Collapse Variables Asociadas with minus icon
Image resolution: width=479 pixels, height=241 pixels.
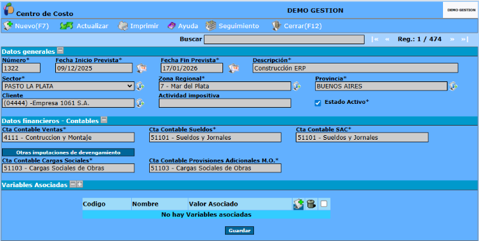(x=73, y=184)
